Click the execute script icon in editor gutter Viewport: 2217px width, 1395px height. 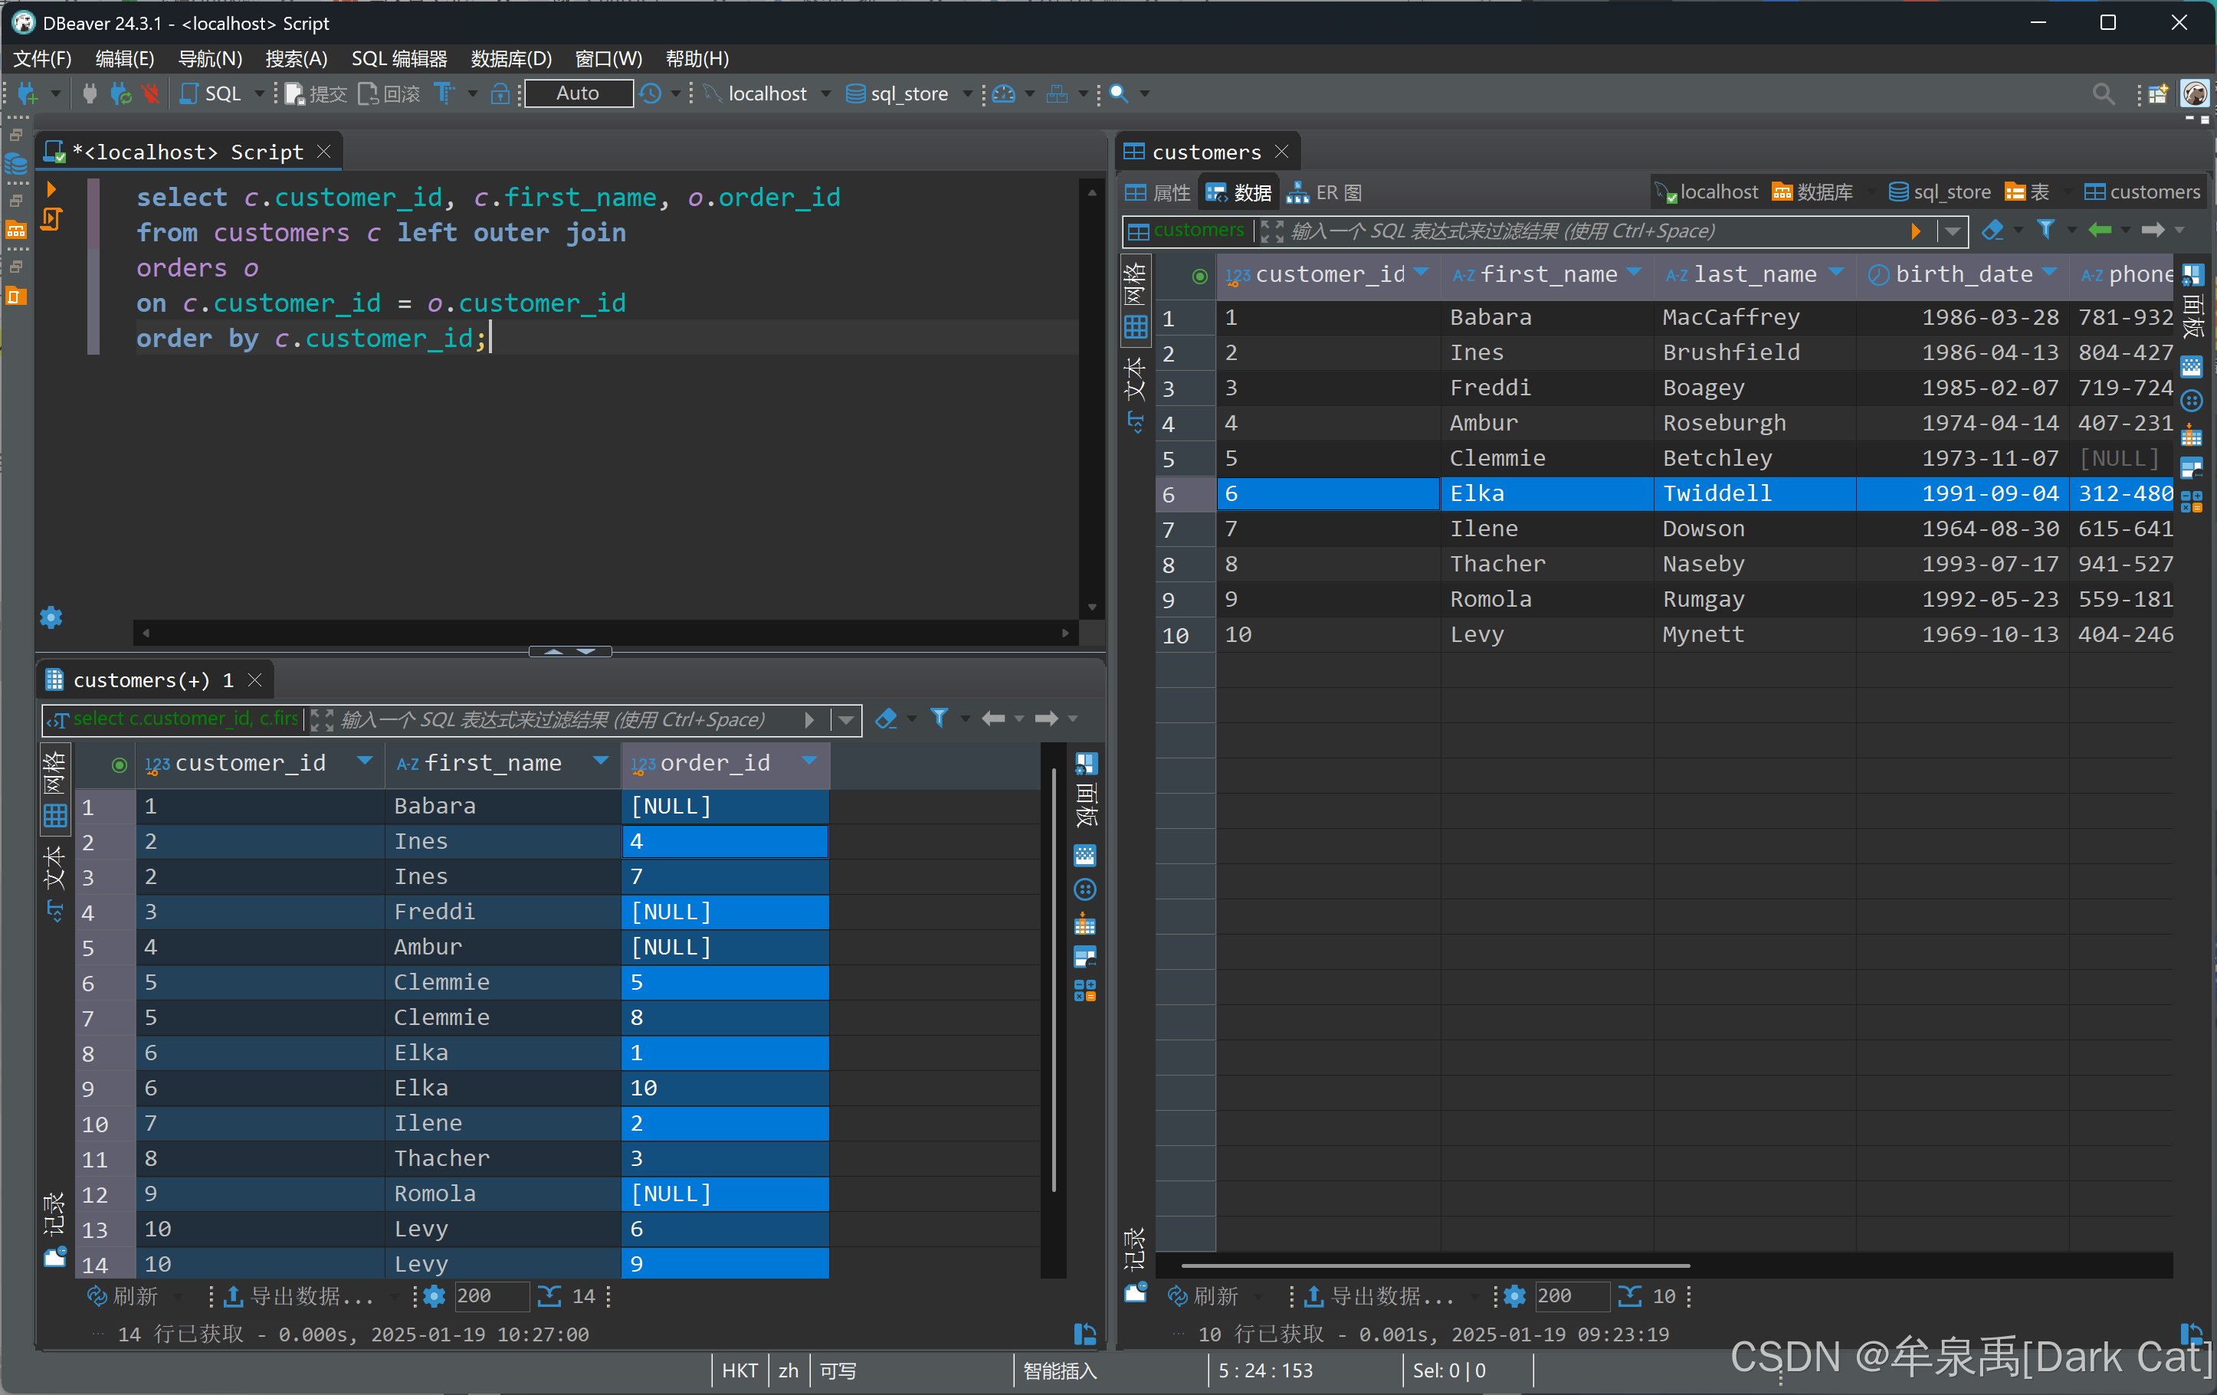pyautogui.click(x=51, y=219)
